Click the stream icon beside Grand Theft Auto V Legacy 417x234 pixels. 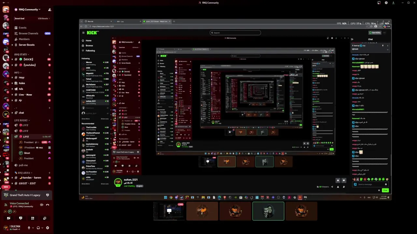coord(48,195)
